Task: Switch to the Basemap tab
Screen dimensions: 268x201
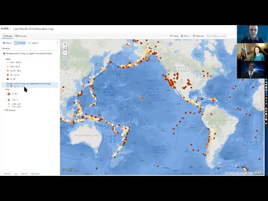Action: click(x=21, y=36)
